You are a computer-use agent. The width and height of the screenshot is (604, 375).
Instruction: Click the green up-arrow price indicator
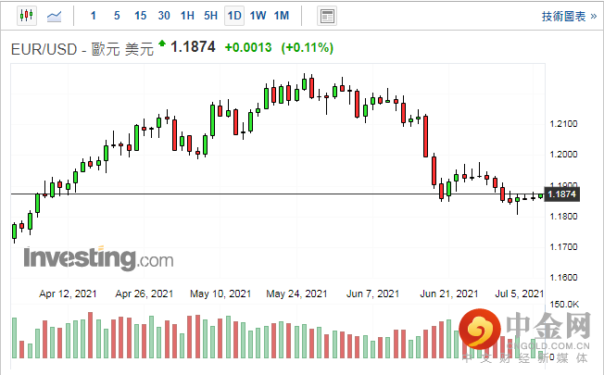163,44
